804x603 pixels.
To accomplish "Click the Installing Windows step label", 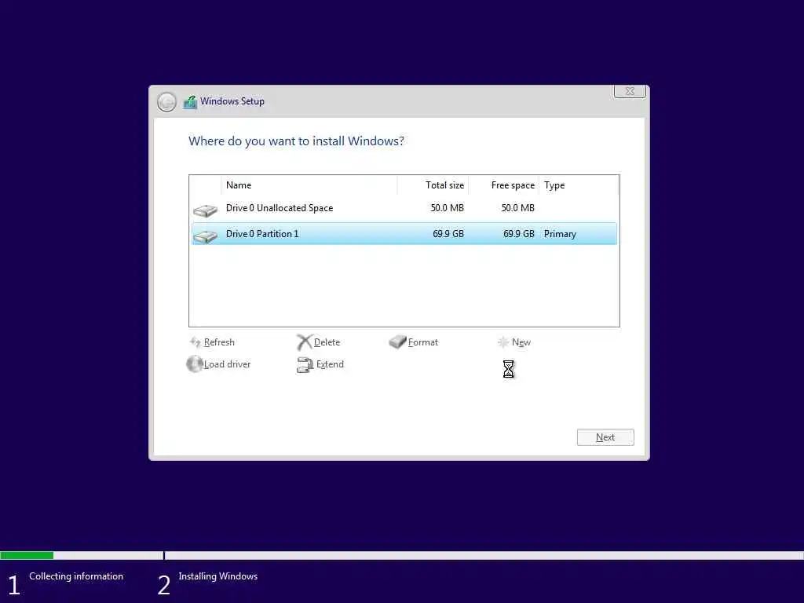I will 218,576.
